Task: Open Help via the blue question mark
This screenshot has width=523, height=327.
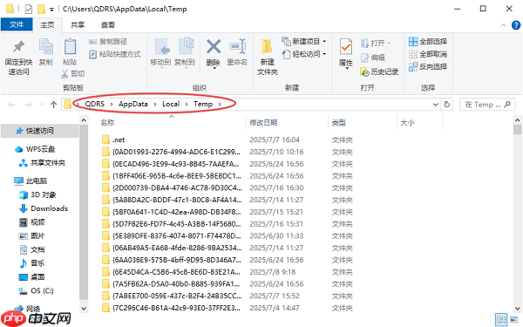Action: point(516,25)
